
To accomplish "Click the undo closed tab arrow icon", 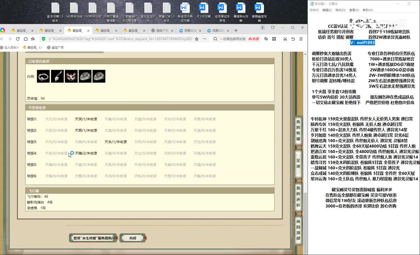I will coord(293,39).
